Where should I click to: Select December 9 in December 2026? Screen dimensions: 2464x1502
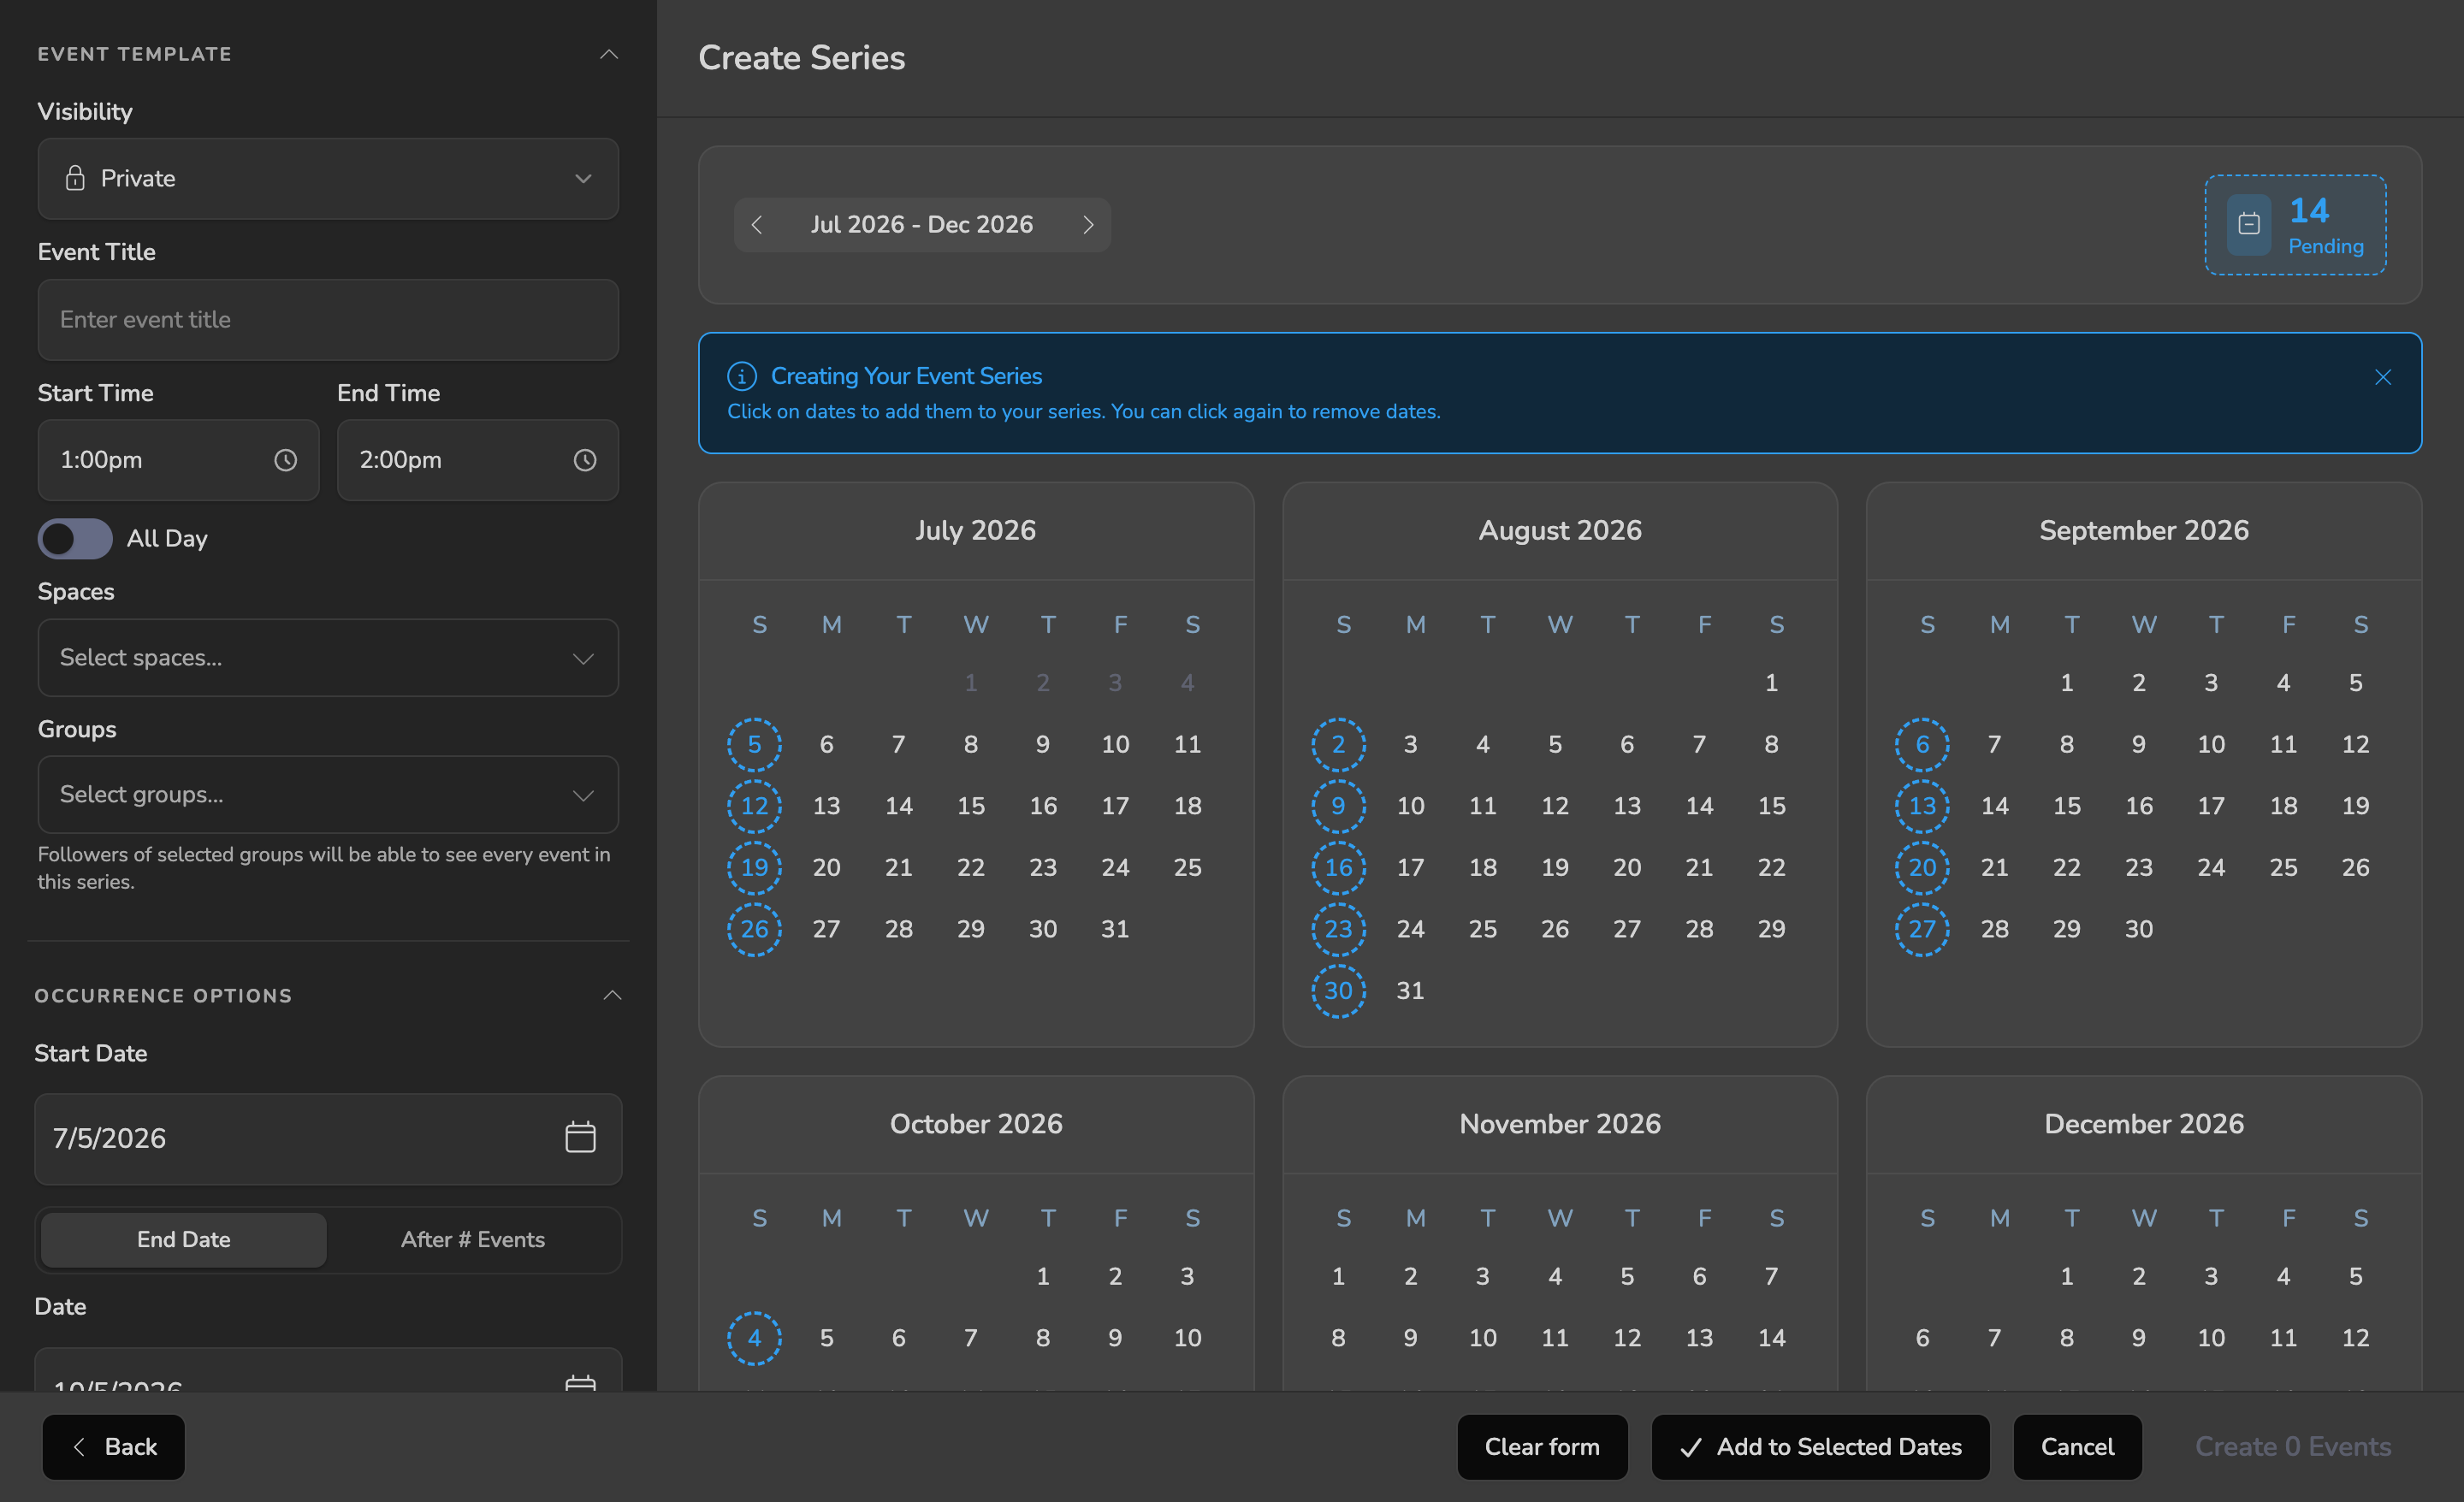tap(2139, 1339)
